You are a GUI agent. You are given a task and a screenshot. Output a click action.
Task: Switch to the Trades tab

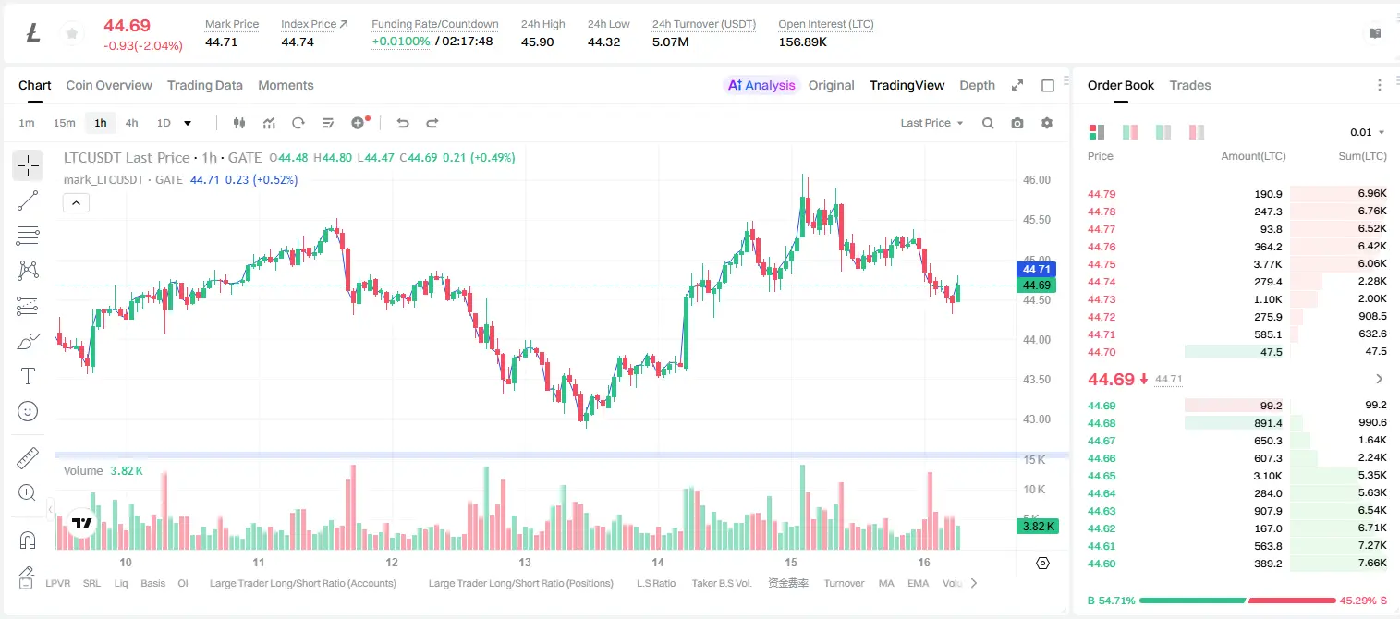pyautogui.click(x=1190, y=85)
